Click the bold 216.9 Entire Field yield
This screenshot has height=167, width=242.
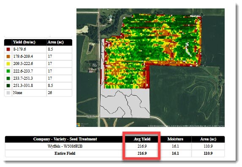pyautogui.click(x=142, y=154)
